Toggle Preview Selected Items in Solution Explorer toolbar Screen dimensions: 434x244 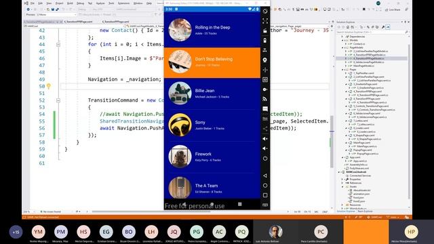pyautogui.click(x=388, y=27)
